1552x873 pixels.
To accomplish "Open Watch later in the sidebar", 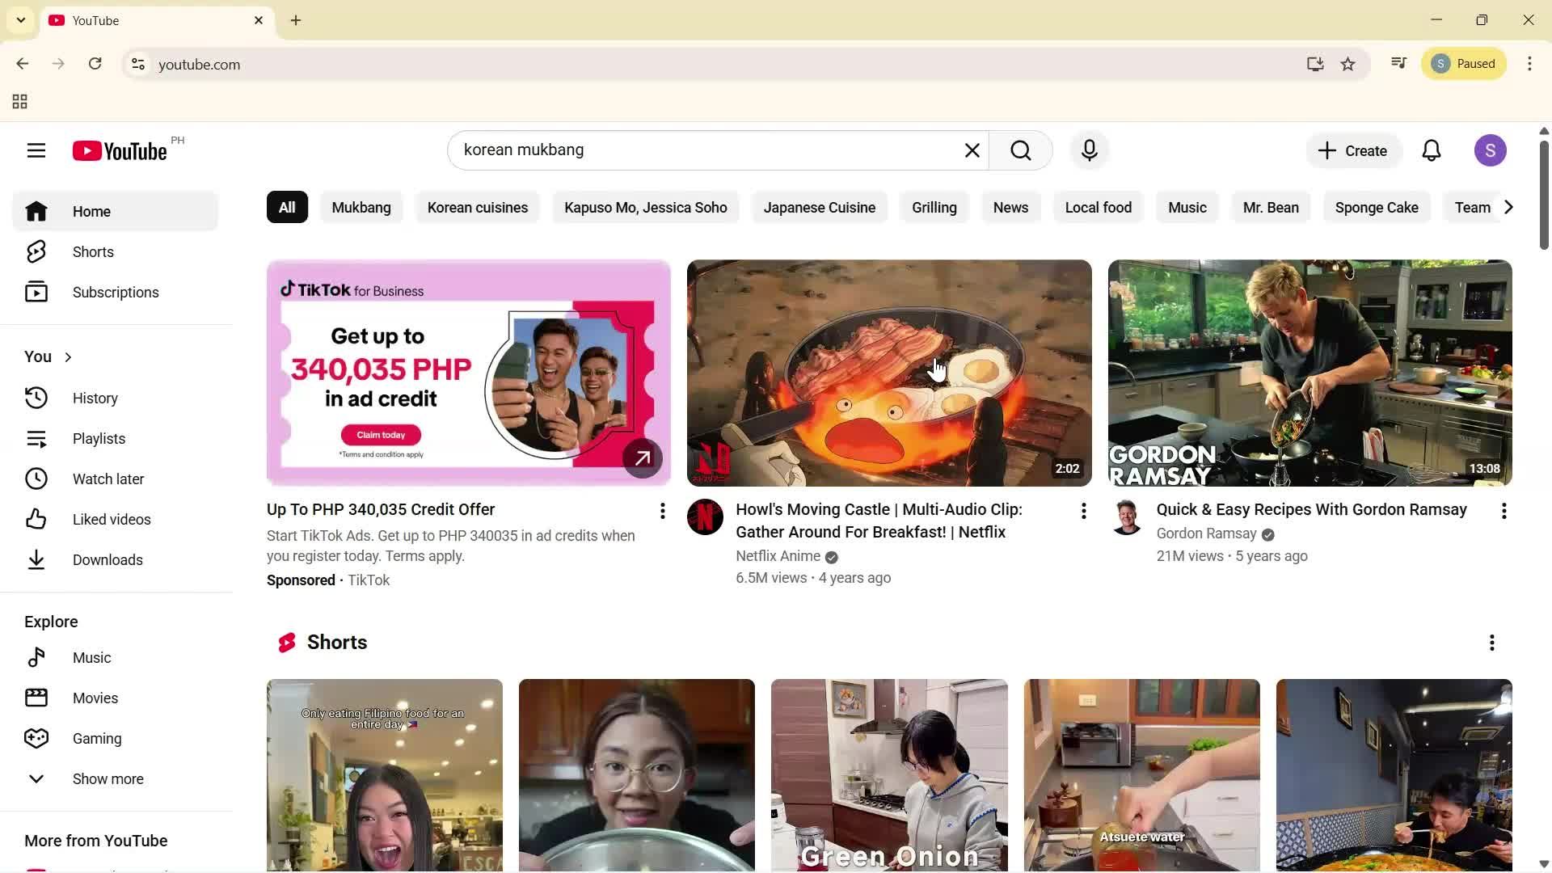I will 109,479.
